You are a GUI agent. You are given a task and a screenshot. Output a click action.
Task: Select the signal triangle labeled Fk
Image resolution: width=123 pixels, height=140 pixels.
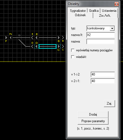[x=11, y=38]
